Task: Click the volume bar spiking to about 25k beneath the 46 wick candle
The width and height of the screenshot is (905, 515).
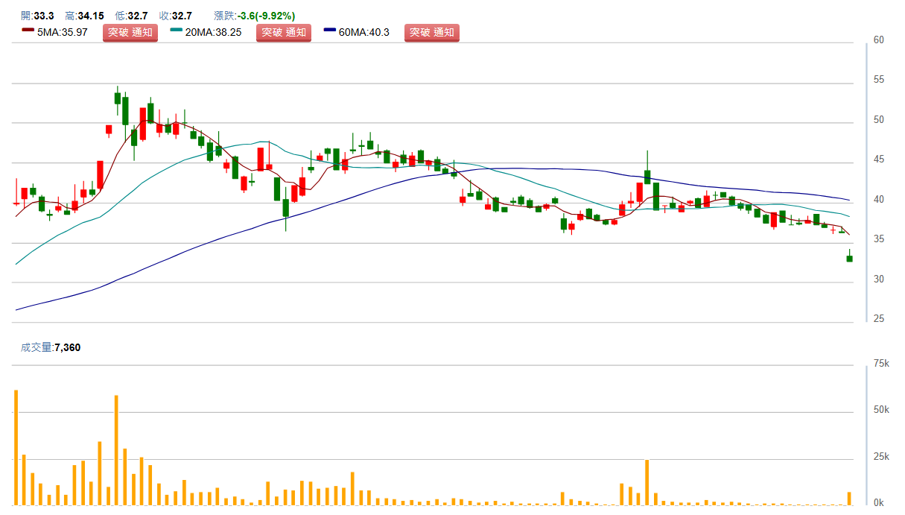Action: [x=647, y=482]
